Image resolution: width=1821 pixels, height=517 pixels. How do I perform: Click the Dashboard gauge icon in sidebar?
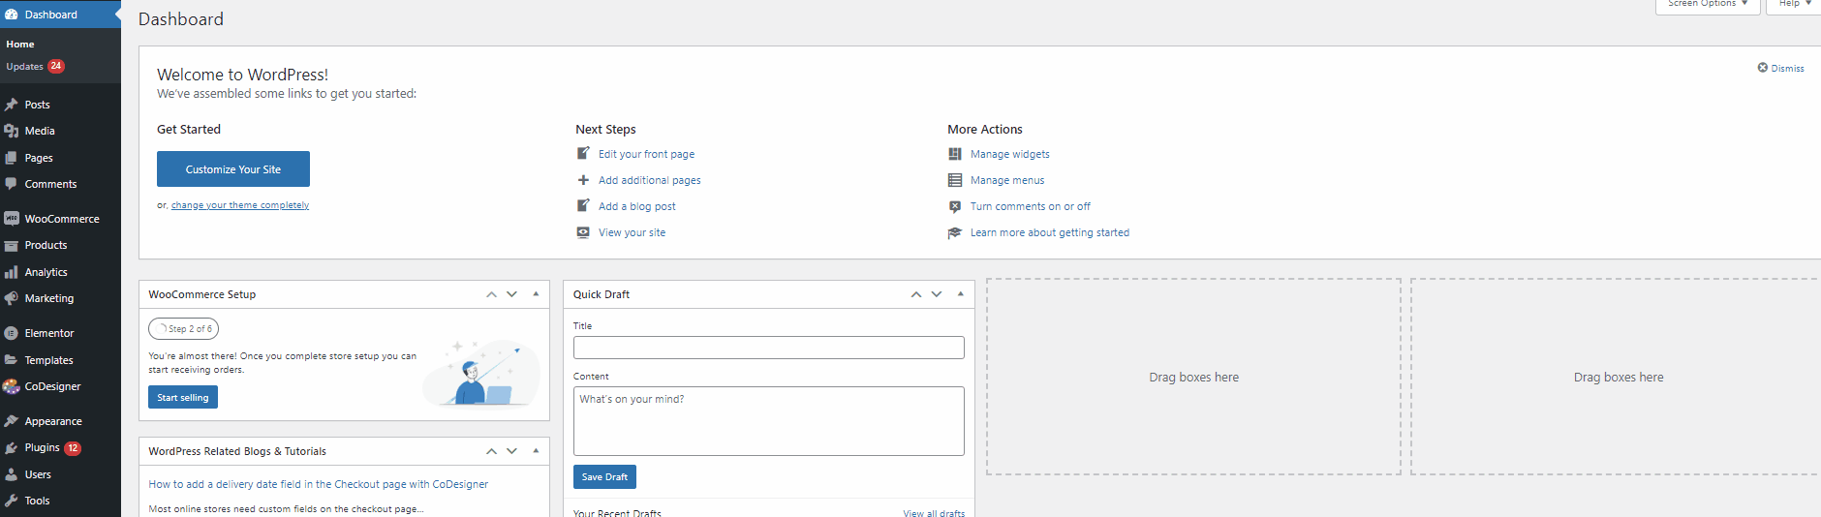pos(12,15)
